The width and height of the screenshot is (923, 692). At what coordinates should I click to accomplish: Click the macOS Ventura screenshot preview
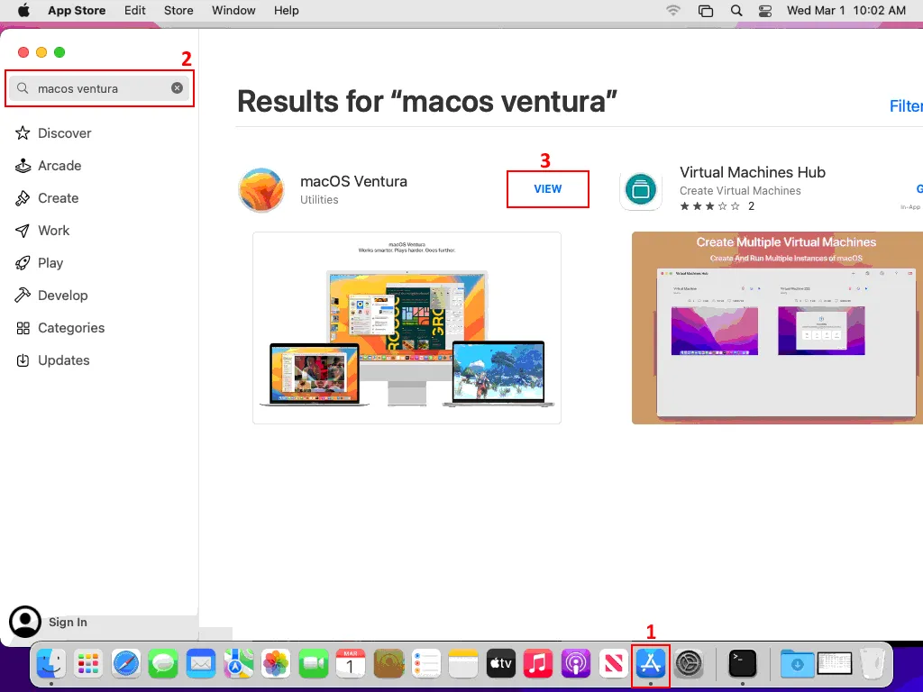click(x=407, y=328)
